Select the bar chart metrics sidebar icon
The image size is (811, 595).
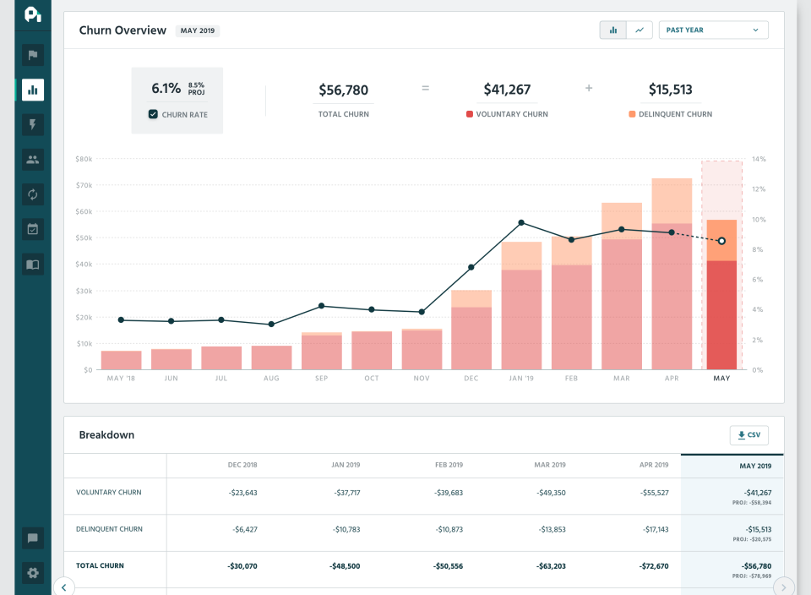pos(33,90)
